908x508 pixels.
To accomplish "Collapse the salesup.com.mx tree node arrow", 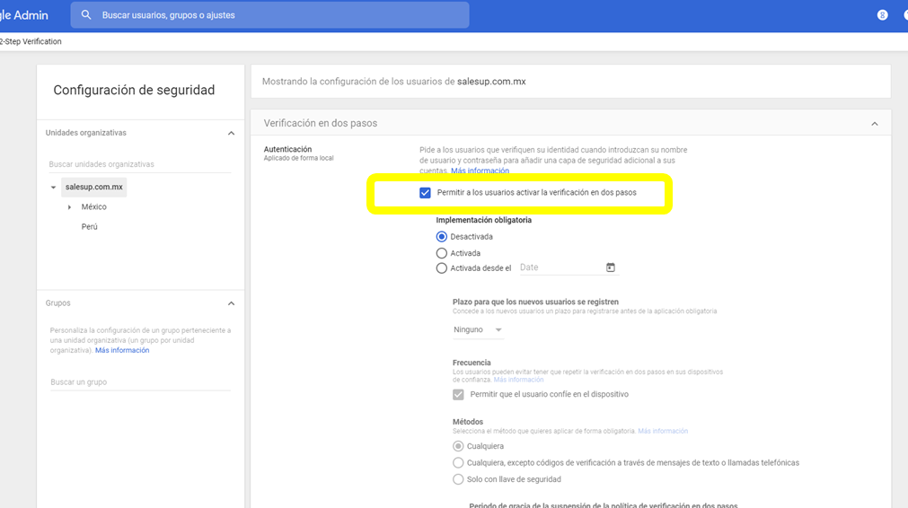I will 53,188.
